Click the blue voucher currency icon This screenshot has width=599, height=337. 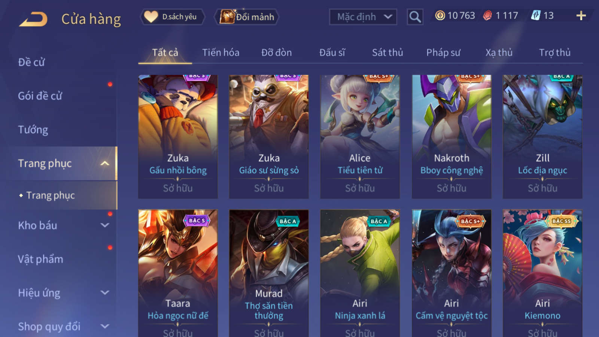click(536, 15)
